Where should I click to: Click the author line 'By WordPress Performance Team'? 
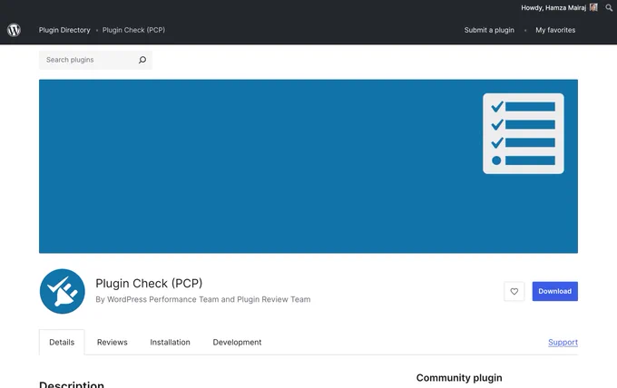[x=203, y=299]
